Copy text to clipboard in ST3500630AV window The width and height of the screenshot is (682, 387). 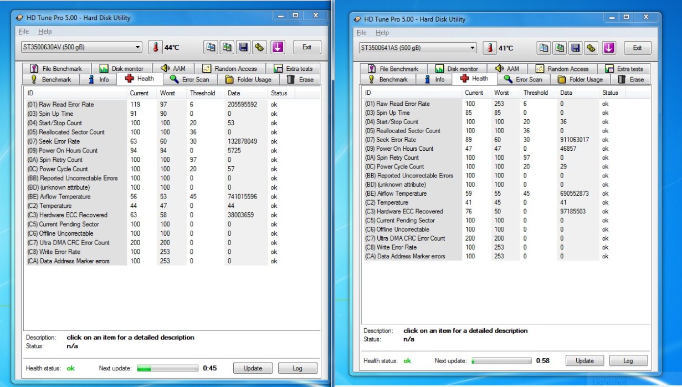coord(211,47)
